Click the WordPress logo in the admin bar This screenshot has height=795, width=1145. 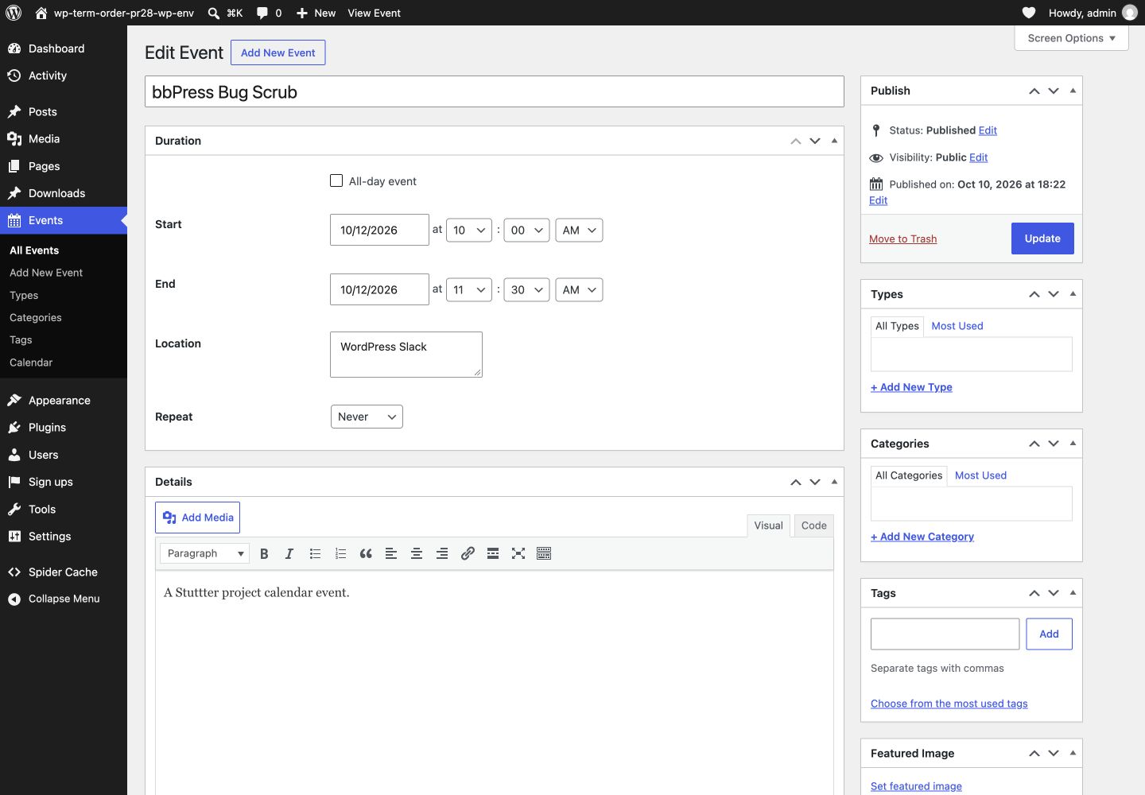(x=14, y=13)
